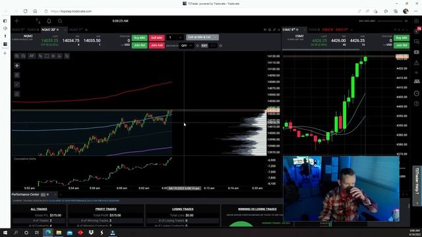Click the plus icon in the top toolbar

[x=16, y=20]
